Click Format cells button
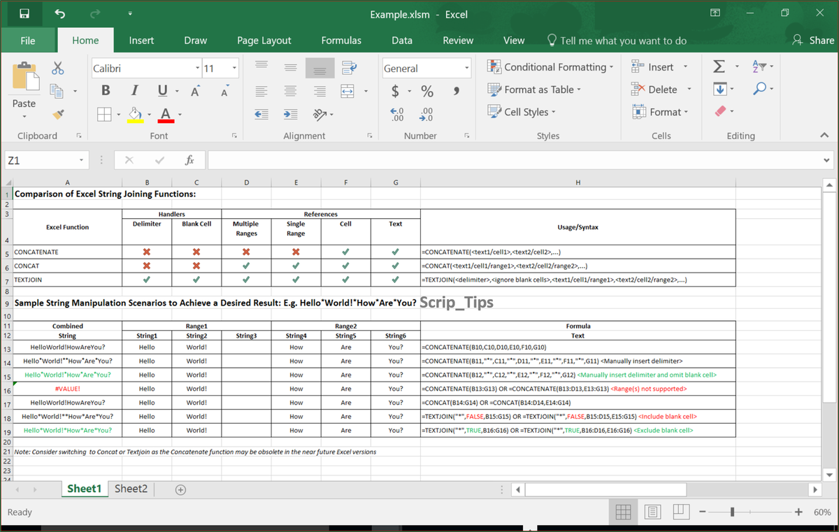 point(659,112)
